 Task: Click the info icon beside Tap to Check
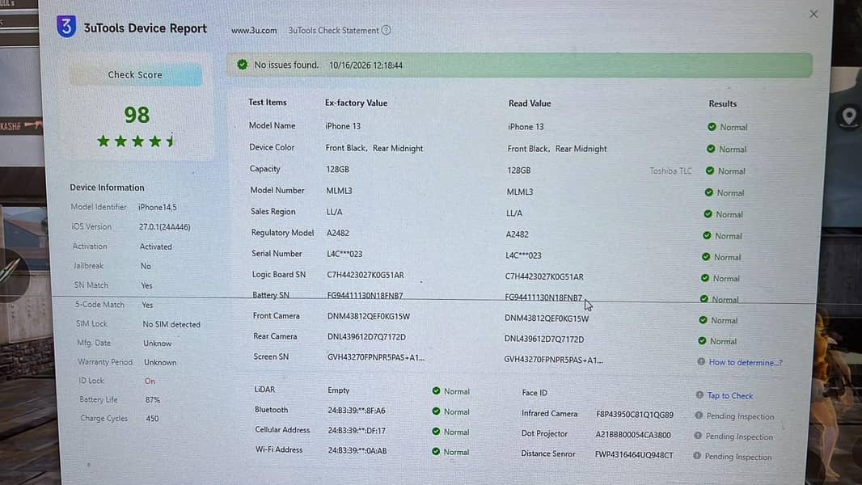pyautogui.click(x=699, y=395)
